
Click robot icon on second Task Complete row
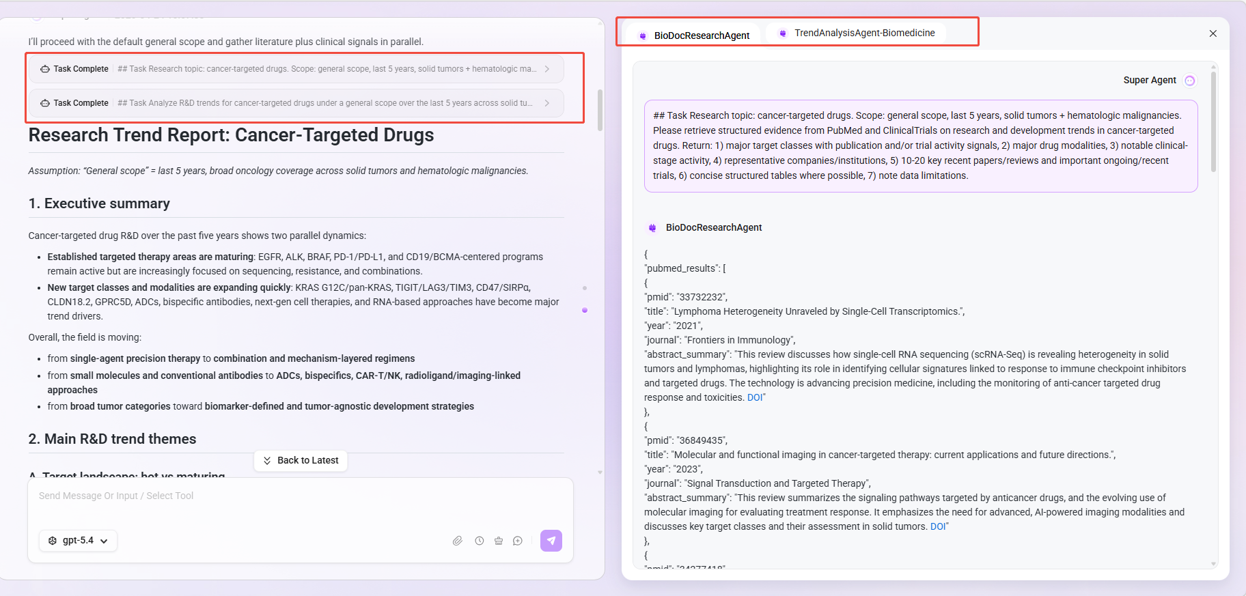45,103
